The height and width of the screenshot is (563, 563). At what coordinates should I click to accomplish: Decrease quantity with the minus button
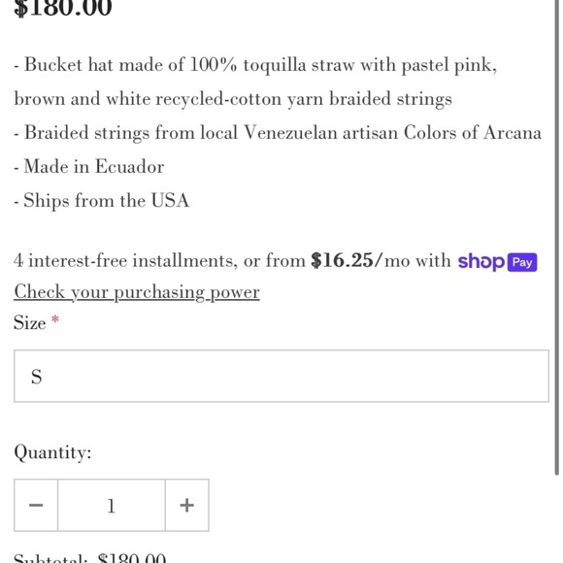pyautogui.click(x=36, y=505)
